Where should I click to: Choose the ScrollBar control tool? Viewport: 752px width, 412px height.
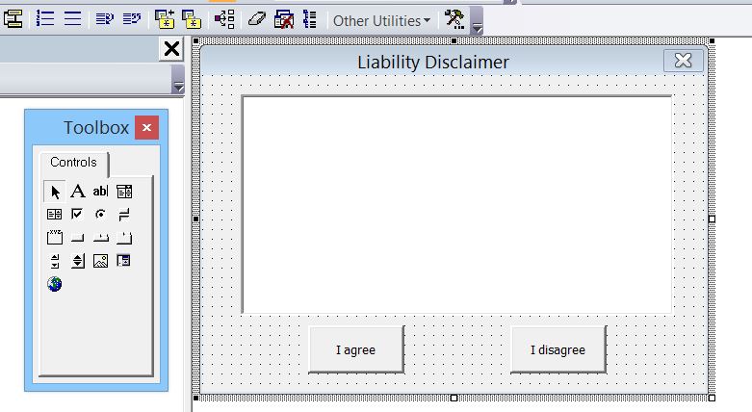click(x=55, y=261)
